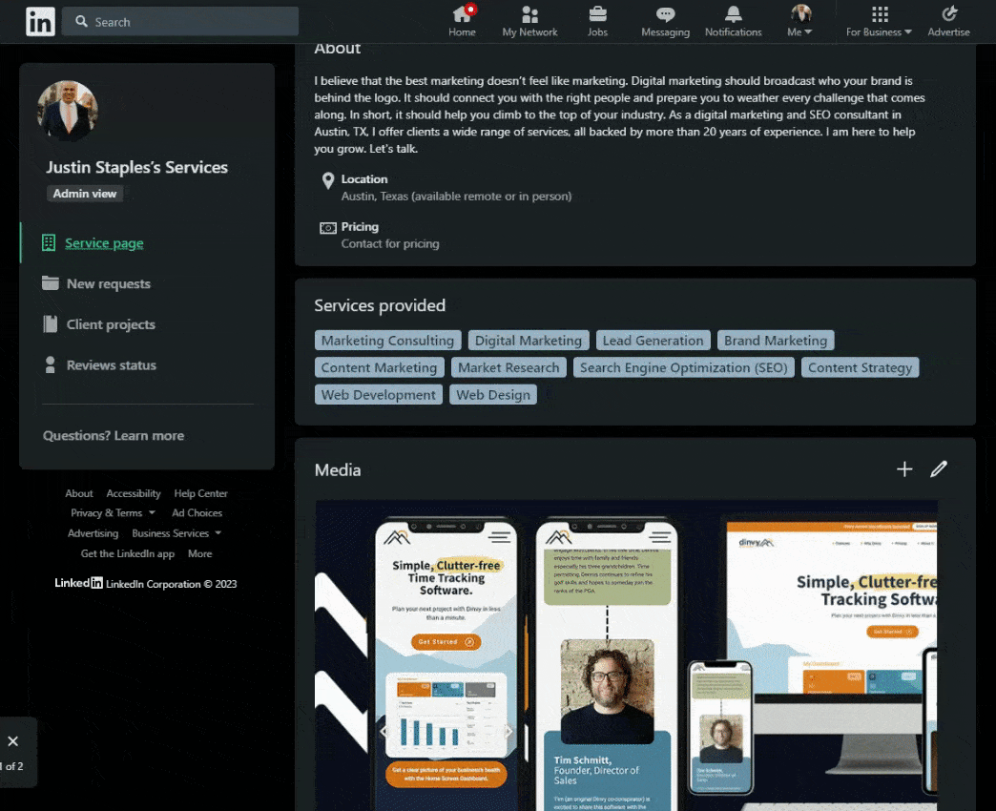Click the Admin view badge
Image resolution: width=996 pixels, height=811 pixels.
coord(85,194)
